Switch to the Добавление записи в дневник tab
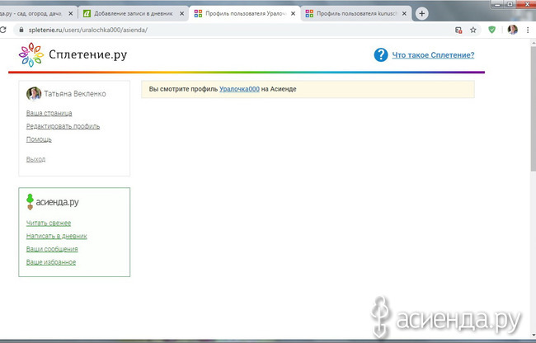This screenshot has width=536, height=343. tap(132, 14)
